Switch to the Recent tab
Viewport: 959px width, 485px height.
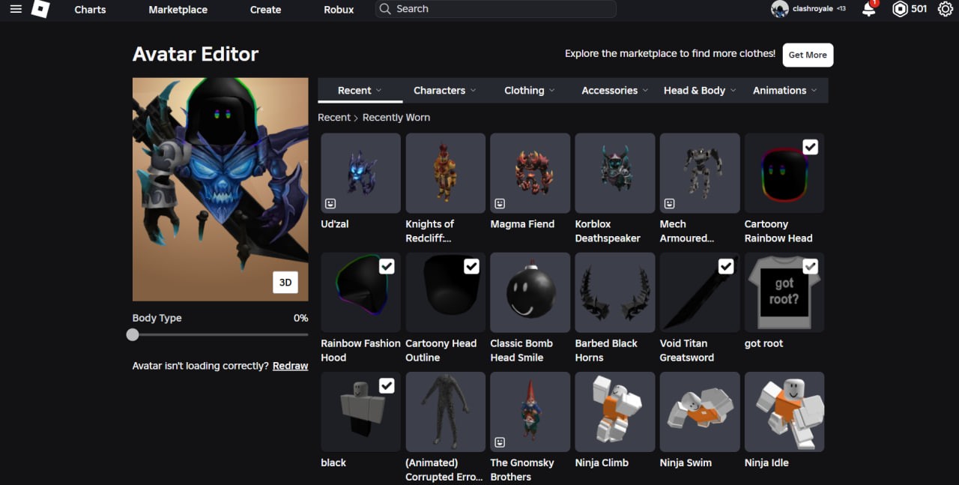pyautogui.click(x=360, y=90)
